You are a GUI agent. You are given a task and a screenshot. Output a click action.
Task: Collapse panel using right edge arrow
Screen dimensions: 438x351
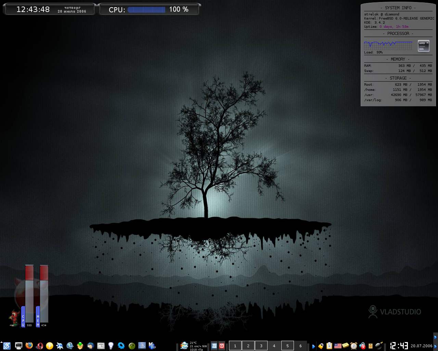[436, 337]
